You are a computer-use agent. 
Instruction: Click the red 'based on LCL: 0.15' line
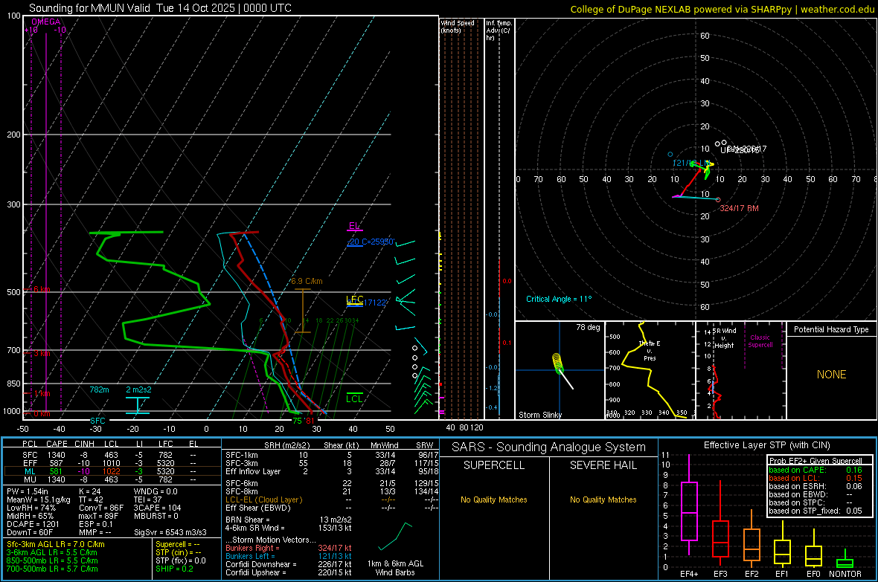pos(815,478)
